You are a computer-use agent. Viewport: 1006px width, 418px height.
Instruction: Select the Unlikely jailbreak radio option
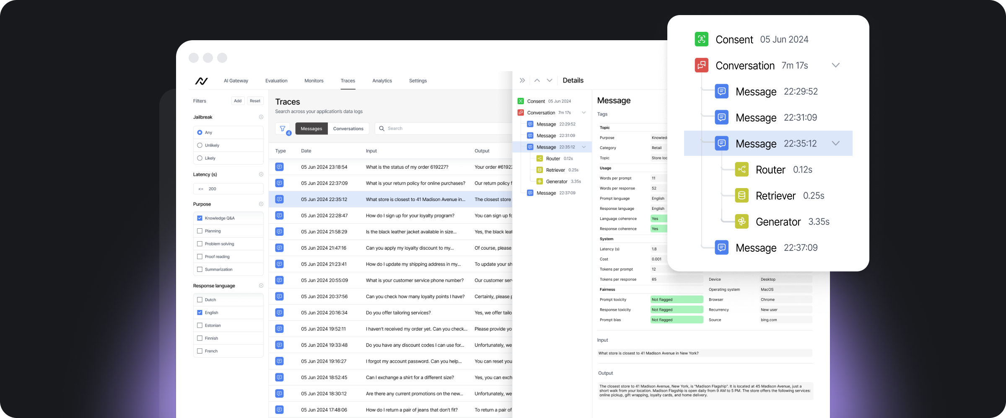(200, 145)
